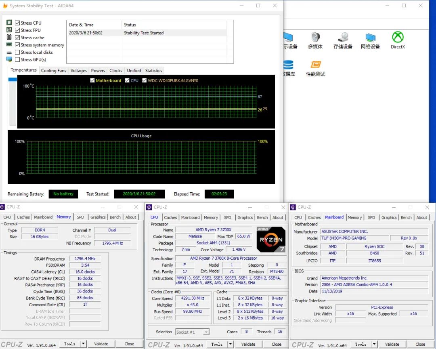Toggle Motherboard temperature graph checkbox
The height and width of the screenshot is (349, 436).
(92, 80)
